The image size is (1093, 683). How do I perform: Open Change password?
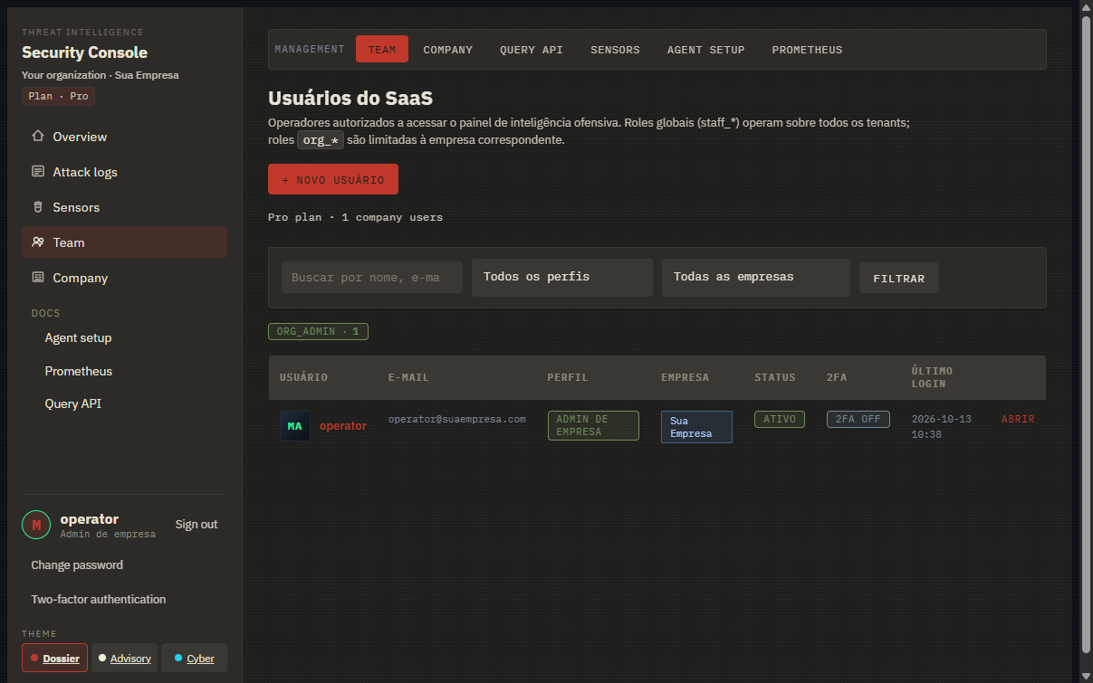[x=77, y=564]
